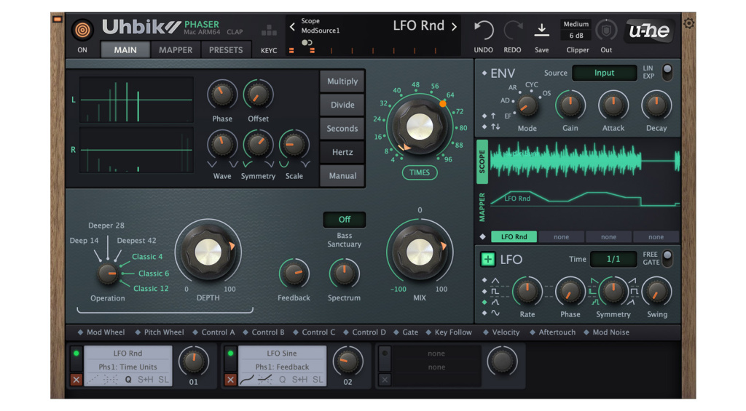Viewport: 746px width, 411px height.
Task: Click the Undo arrow icon
Action: pyautogui.click(x=483, y=31)
